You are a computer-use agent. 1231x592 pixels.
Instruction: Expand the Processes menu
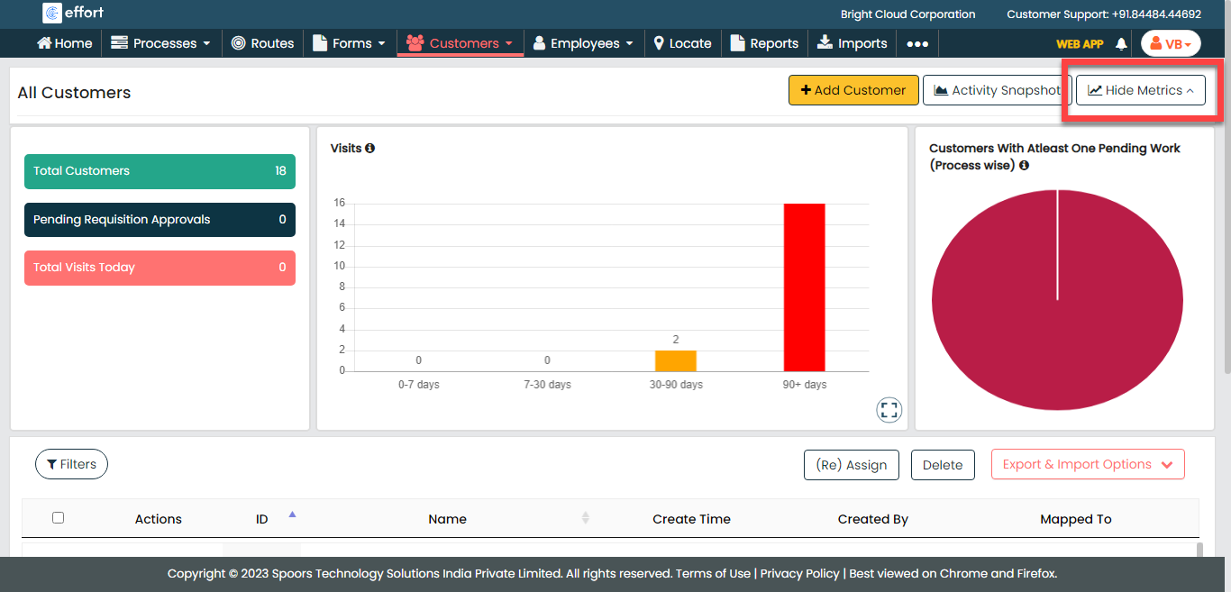click(160, 43)
